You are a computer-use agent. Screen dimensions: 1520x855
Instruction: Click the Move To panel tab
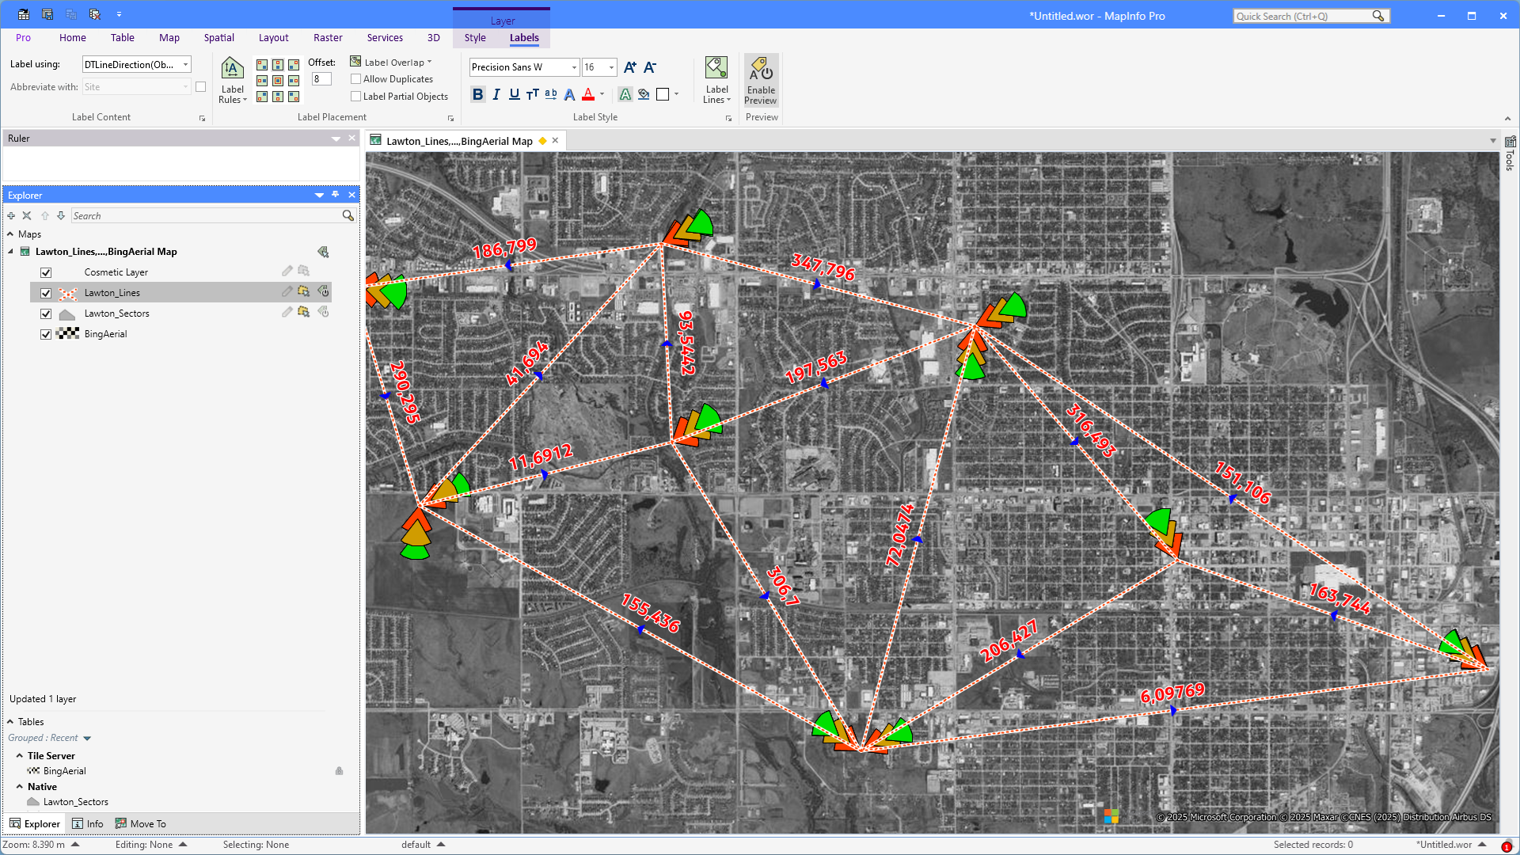[x=141, y=824]
